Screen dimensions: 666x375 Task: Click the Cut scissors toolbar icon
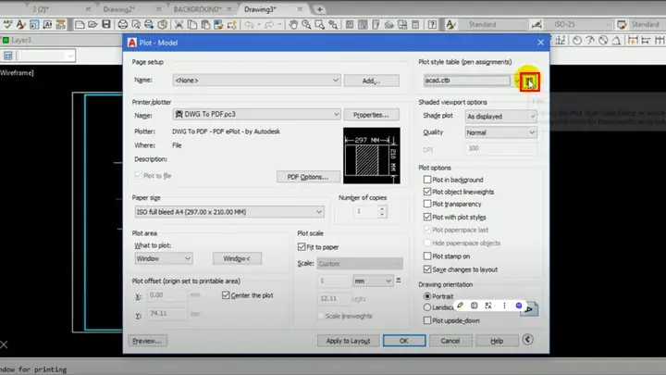click(x=179, y=25)
